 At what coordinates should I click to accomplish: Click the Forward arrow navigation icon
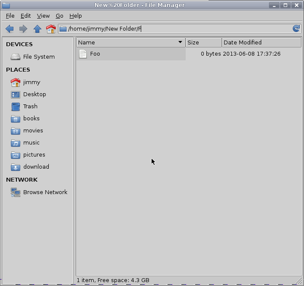(23, 29)
